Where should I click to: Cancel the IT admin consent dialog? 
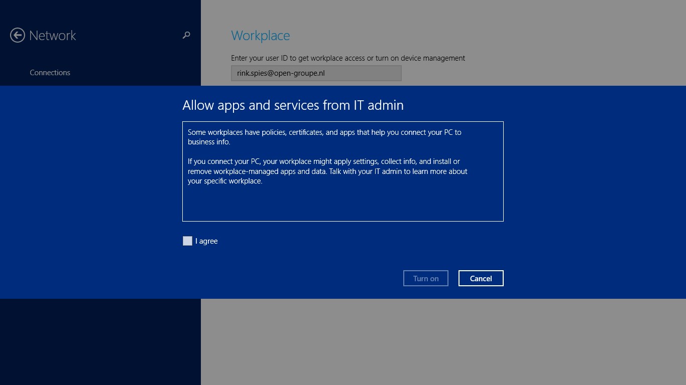pyautogui.click(x=481, y=278)
